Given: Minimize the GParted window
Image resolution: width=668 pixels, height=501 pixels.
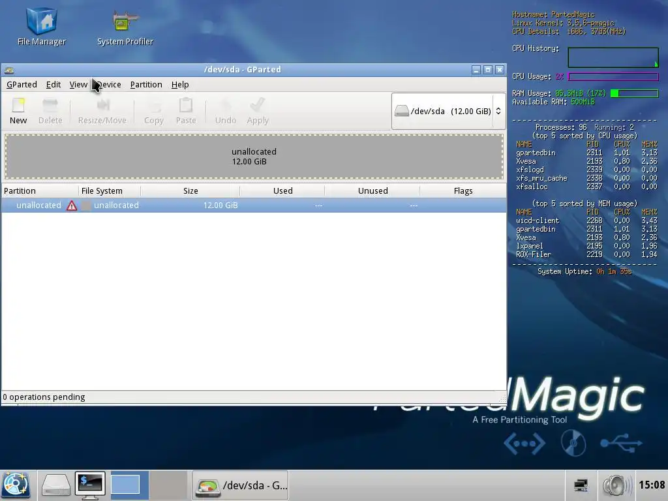Looking at the screenshot, I should coord(476,70).
